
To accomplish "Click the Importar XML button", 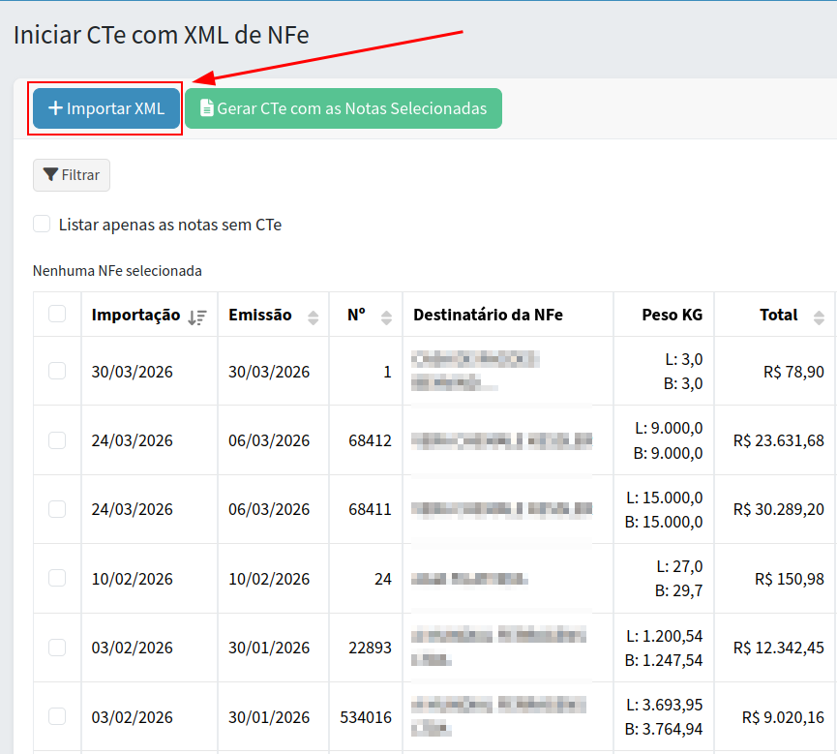I will 106,108.
